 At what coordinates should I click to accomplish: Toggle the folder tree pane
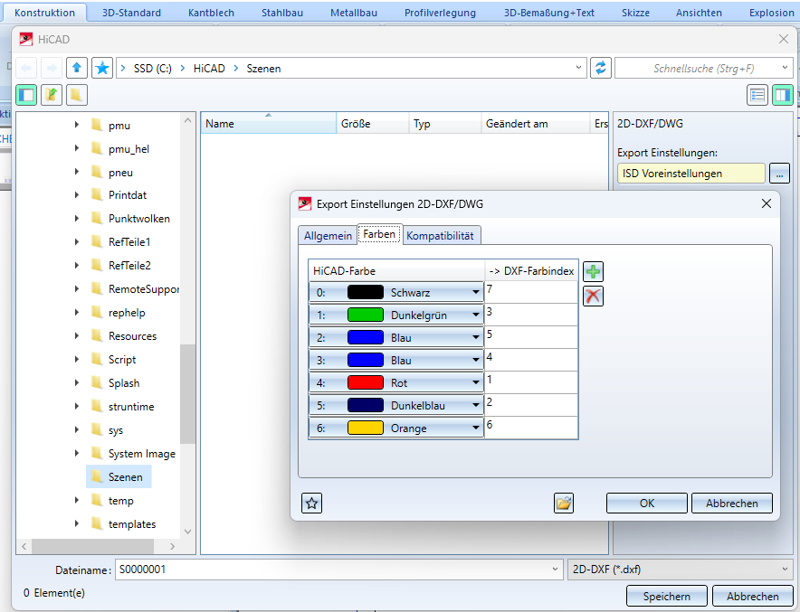pyautogui.click(x=26, y=95)
